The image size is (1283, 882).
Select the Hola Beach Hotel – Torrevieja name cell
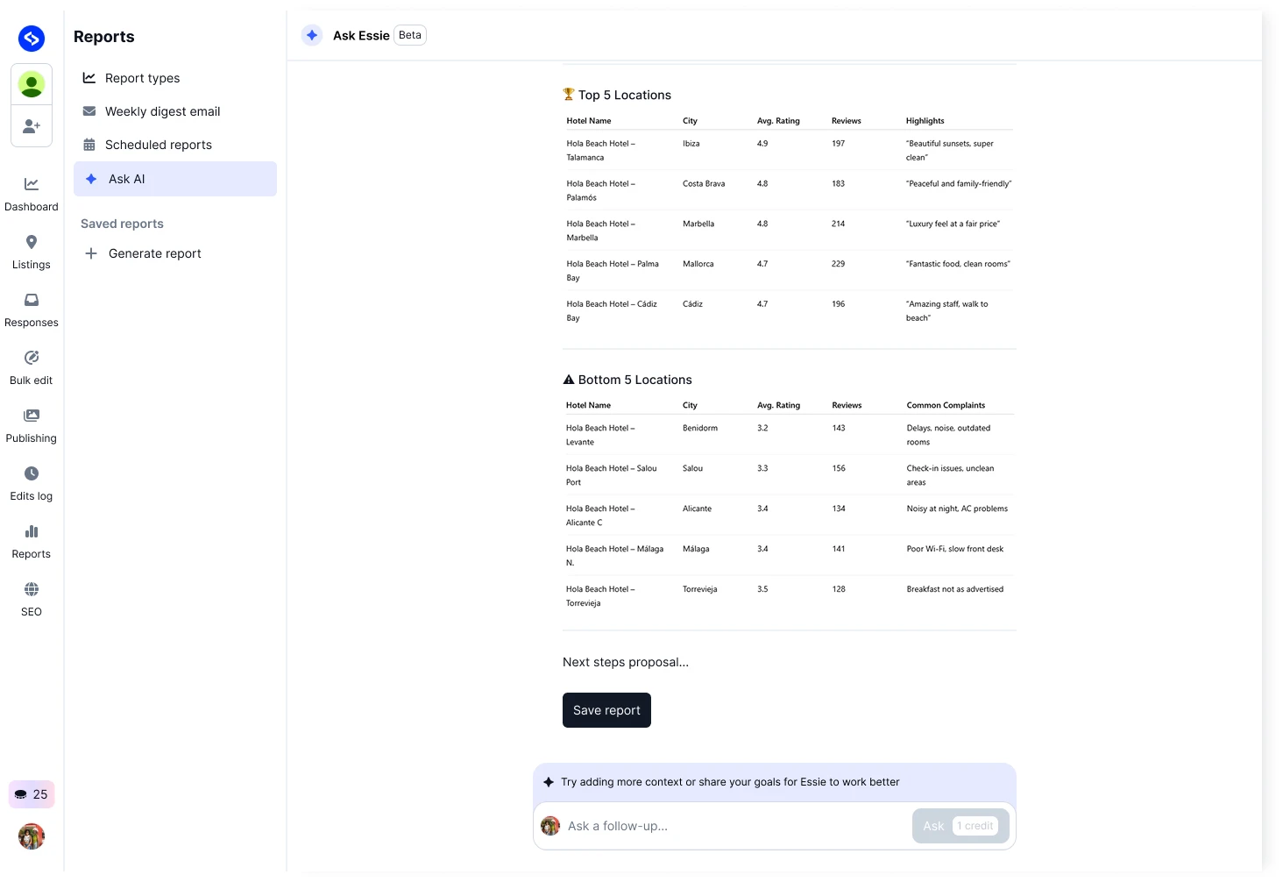601,596
